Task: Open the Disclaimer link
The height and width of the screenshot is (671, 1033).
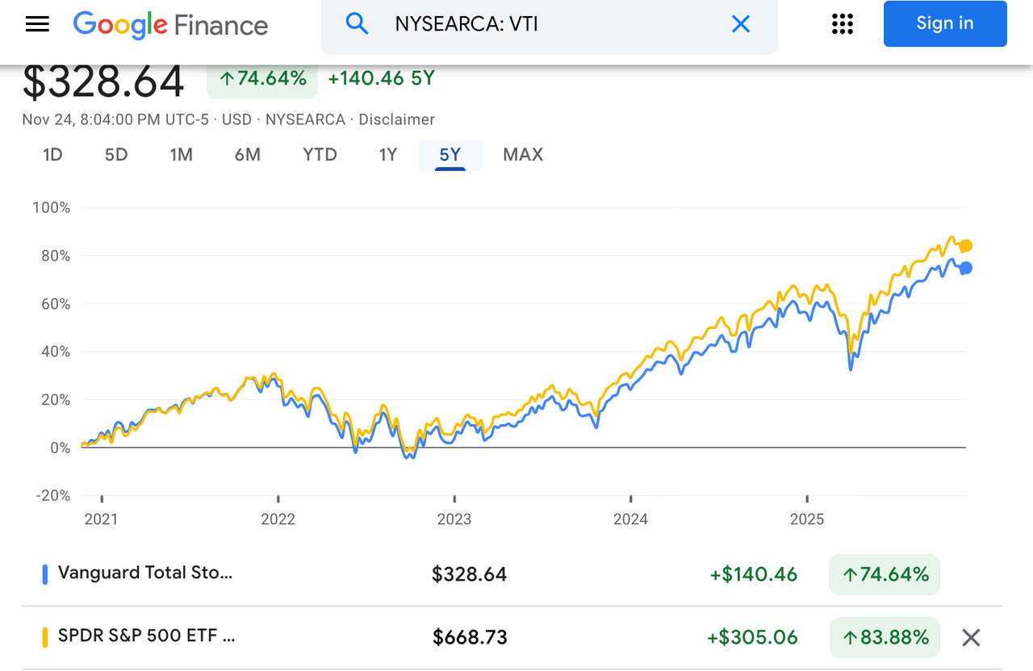Action: click(x=396, y=119)
